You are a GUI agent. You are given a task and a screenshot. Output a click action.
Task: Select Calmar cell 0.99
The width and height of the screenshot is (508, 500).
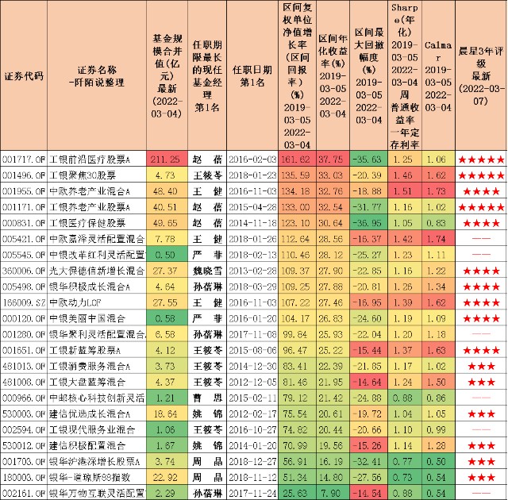click(x=438, y=429)
